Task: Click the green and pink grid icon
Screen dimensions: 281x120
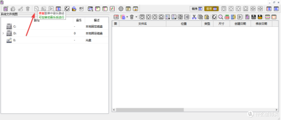Action: pos(267,17)
